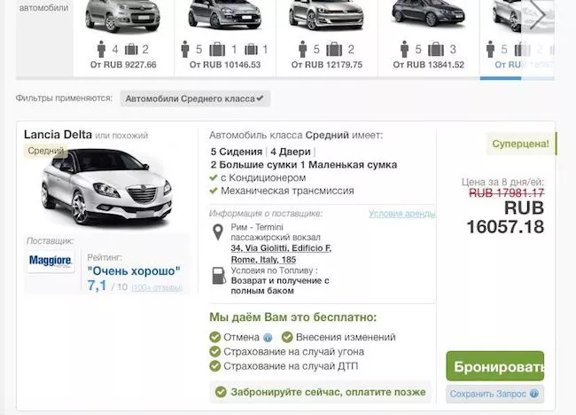This screenshot has width=576, height=415.
Task: Choose the car option от RUB 13841.52
Action: tap(427, 35)
